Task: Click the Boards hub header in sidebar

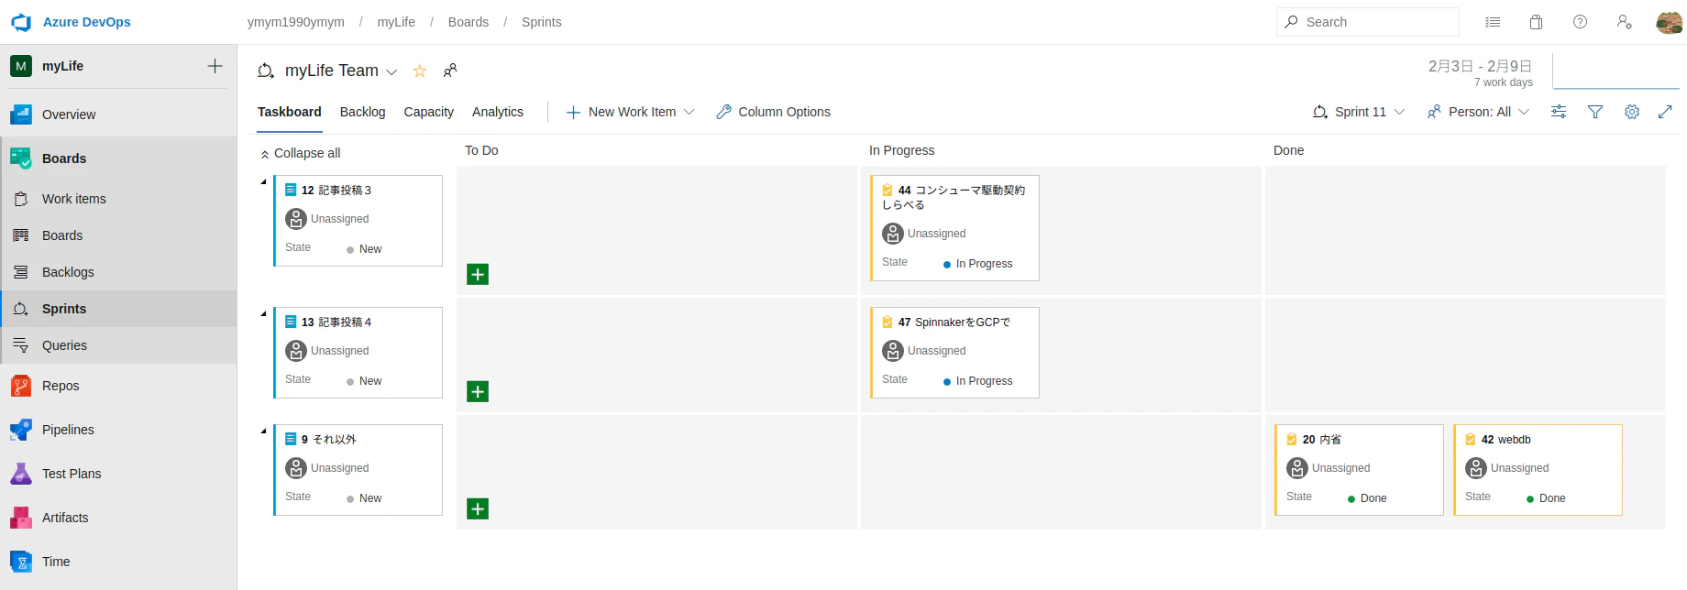Action: pos(118,158)
